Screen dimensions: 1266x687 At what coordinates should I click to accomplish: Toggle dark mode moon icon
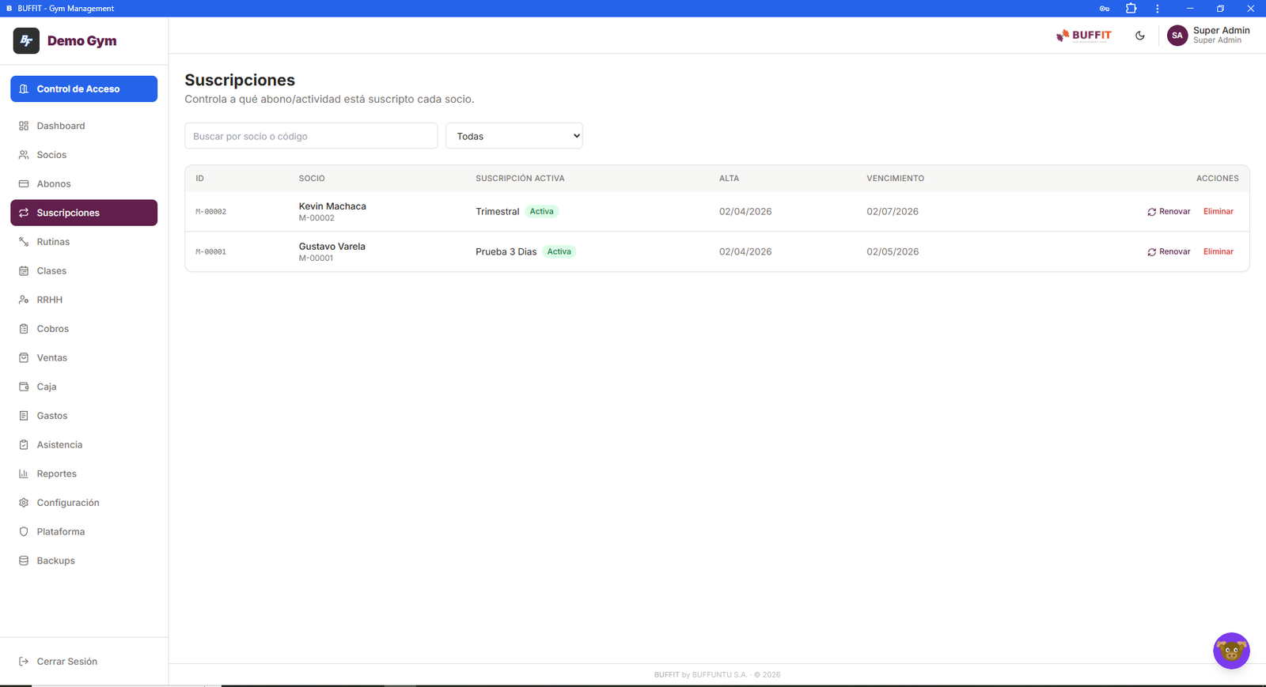1140,36
